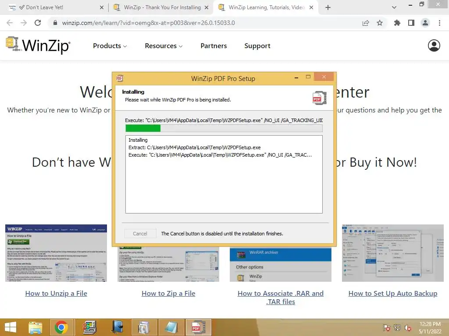Click the disabled Cancel button
The width and height of the screenshot is (449, 336).
pos(140,234)
